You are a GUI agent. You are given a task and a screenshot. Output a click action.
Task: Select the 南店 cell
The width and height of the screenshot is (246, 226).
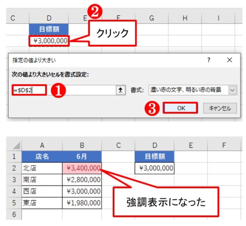point(42,180)
